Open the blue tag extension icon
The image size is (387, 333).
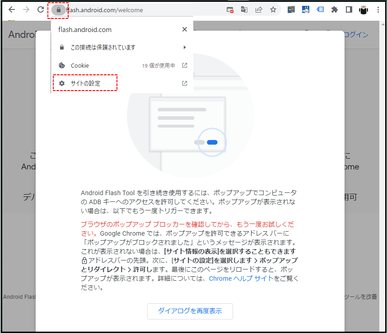click(x=320, y=9)
